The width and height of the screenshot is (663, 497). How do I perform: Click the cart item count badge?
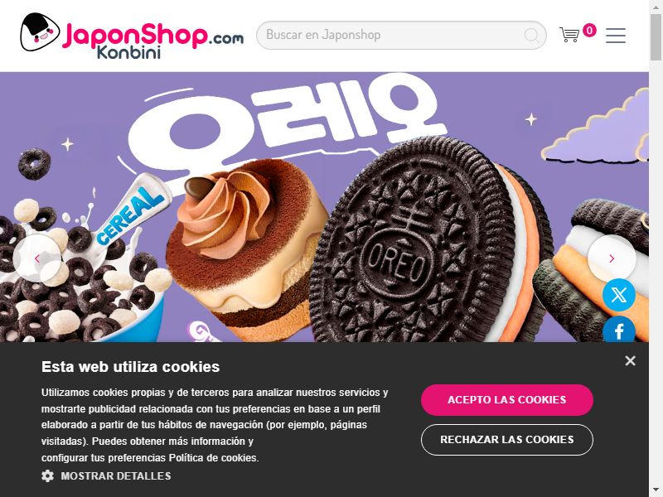589,30
